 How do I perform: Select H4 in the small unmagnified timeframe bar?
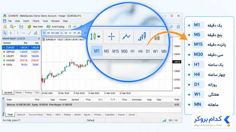66,33
